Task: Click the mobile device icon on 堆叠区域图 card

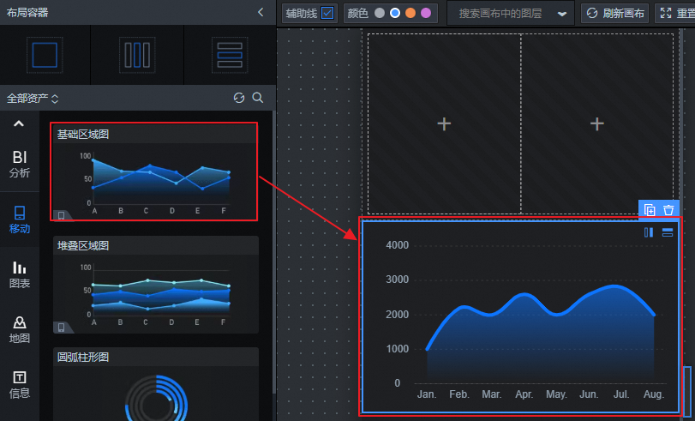Action: pos(61,328)
